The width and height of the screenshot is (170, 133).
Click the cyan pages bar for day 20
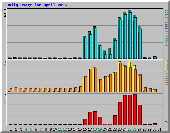tap(106, 57)
